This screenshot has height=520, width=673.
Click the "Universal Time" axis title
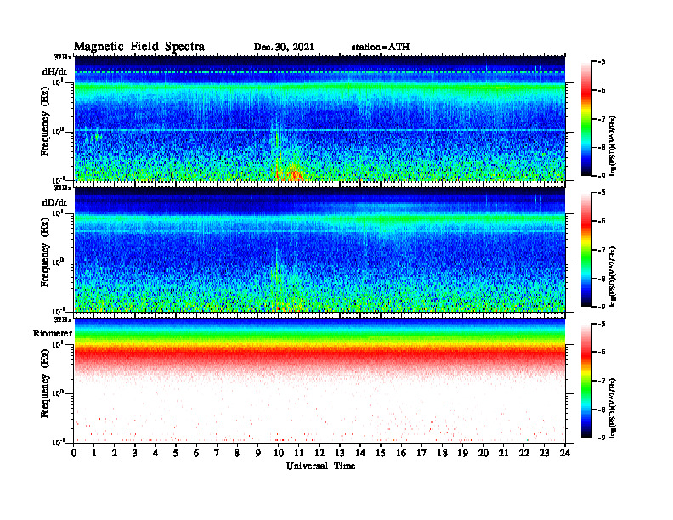(320, 466)
